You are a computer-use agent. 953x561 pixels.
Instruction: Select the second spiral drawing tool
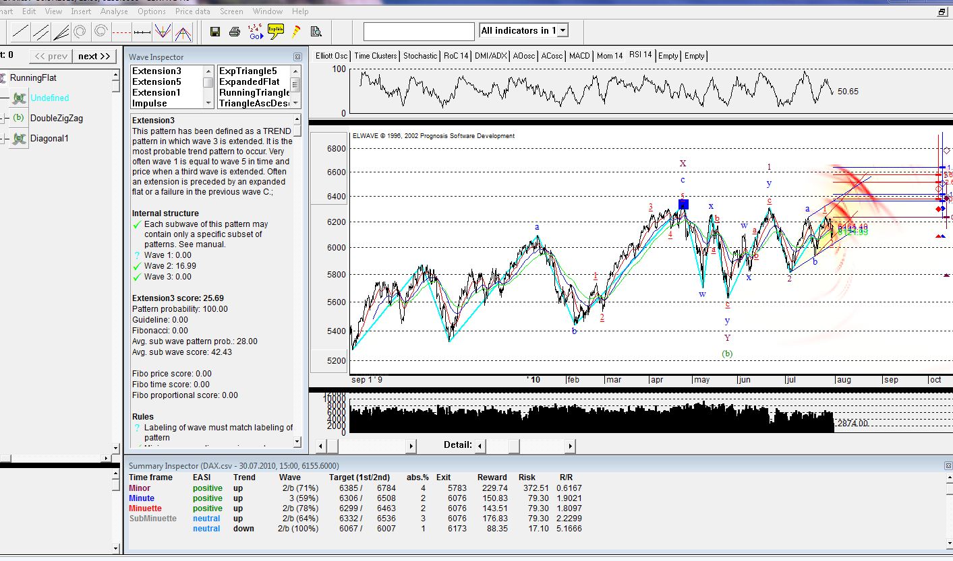click(101, 31)
